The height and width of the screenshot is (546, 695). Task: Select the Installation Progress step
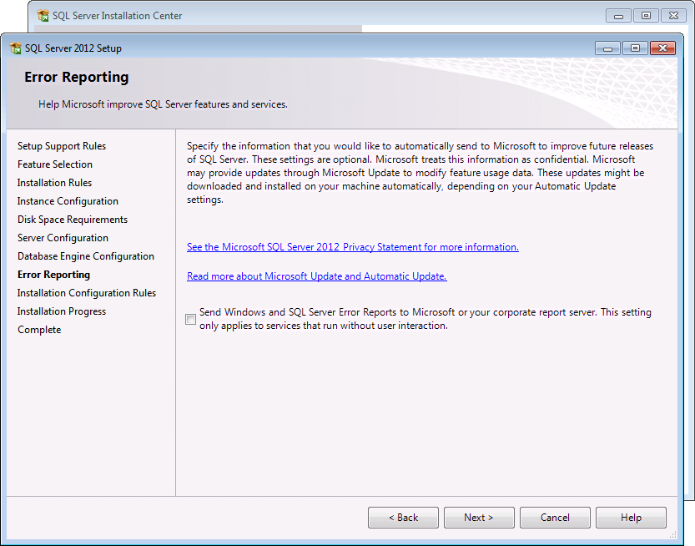[x=62, y=311]
